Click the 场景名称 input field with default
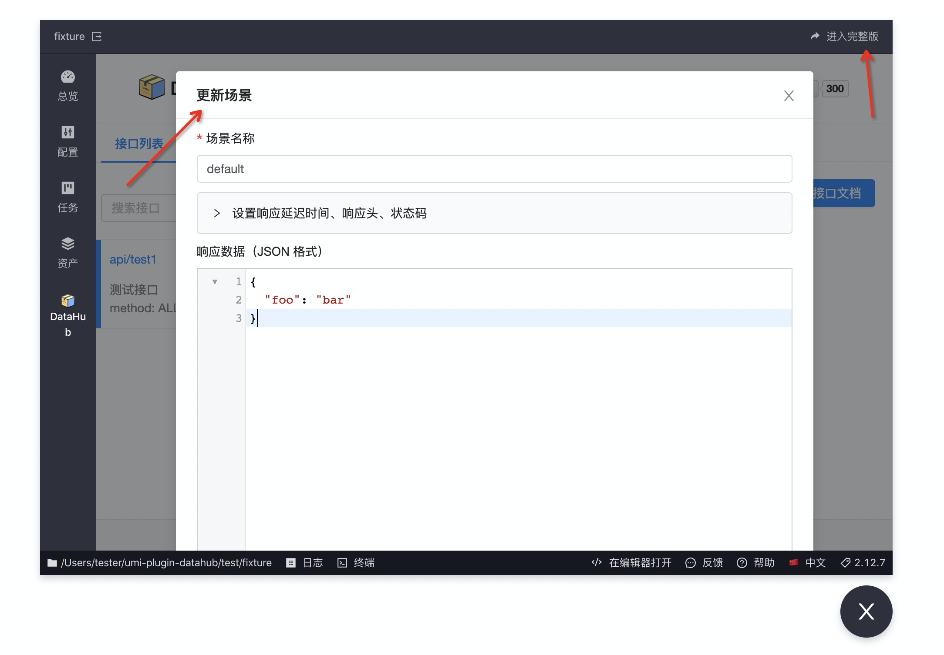Screen dimensions: 944x655 (x=494, y=169)
